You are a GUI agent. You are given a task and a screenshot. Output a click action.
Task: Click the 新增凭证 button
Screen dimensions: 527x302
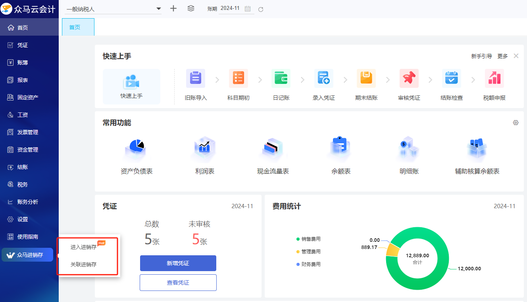tap(178, 263)
